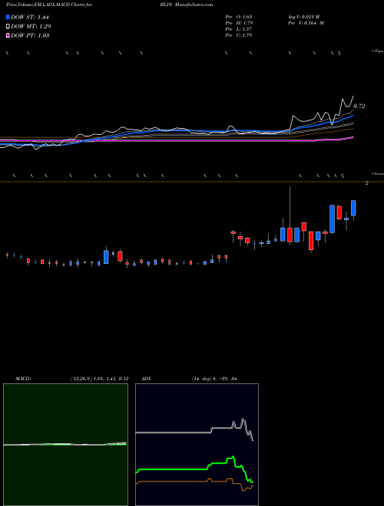Viewport: 384px width, 506px height.
Task: Click the candle with the tallest upper wick
Action: 290,235
